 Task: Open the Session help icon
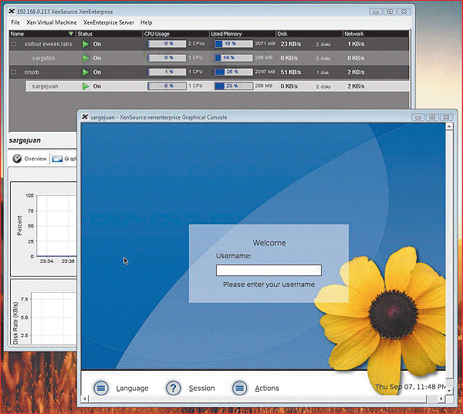173,388
